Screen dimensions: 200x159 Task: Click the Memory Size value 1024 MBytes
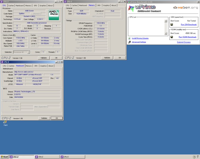(x=81, y=14)
